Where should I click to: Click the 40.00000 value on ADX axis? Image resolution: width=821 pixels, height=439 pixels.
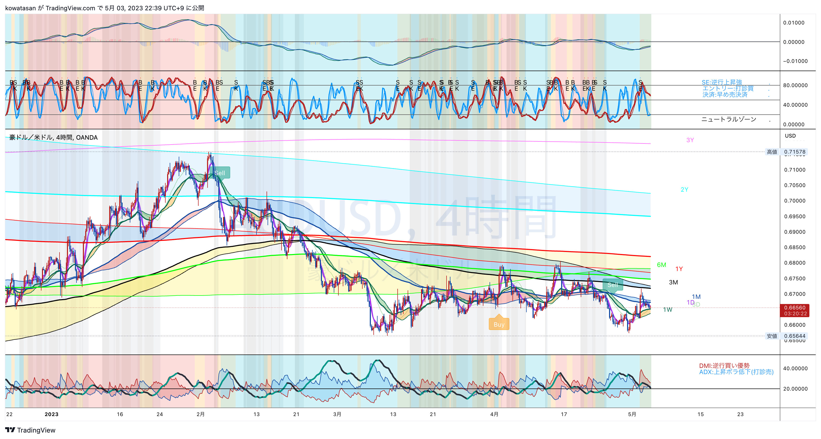tap(795, 368)
